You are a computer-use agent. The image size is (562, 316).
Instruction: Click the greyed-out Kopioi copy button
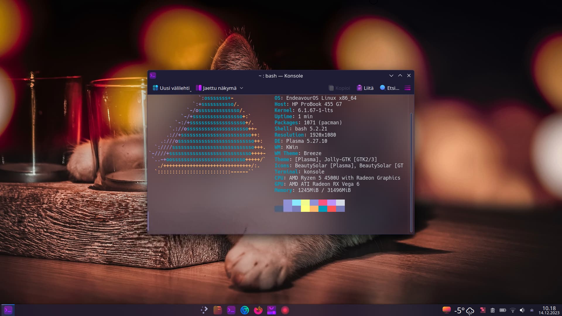(x=339, y=88)
